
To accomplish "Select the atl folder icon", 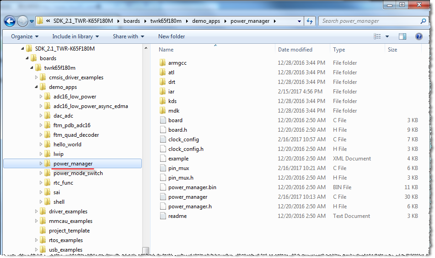I will pos(163,72).
